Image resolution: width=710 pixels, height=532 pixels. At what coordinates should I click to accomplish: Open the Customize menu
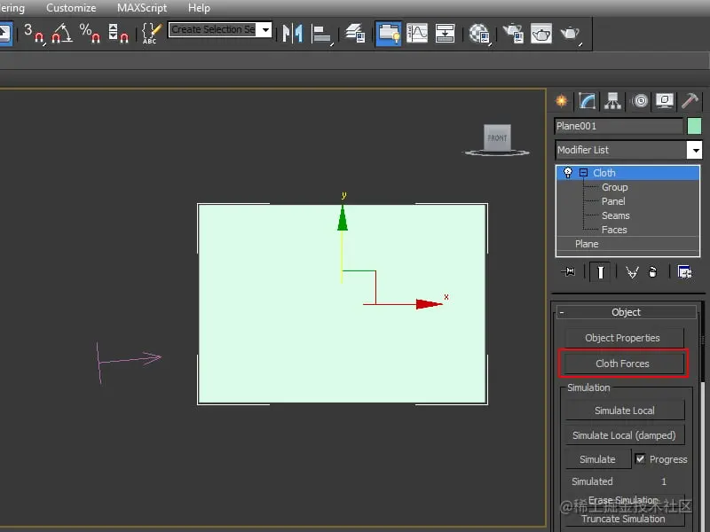tap(71, 8)
